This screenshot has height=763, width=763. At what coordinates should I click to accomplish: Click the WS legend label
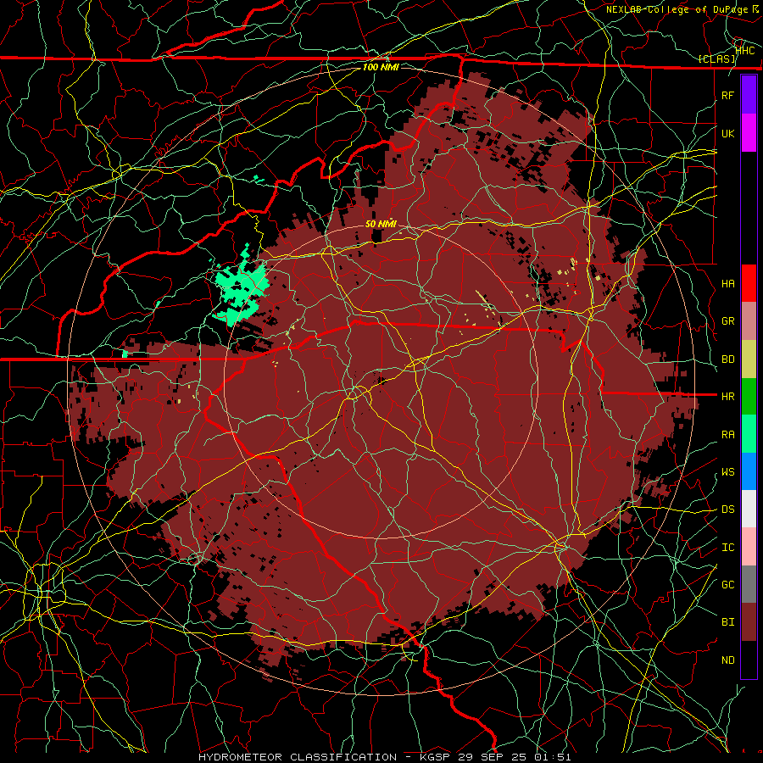click(x=727, y=471)
